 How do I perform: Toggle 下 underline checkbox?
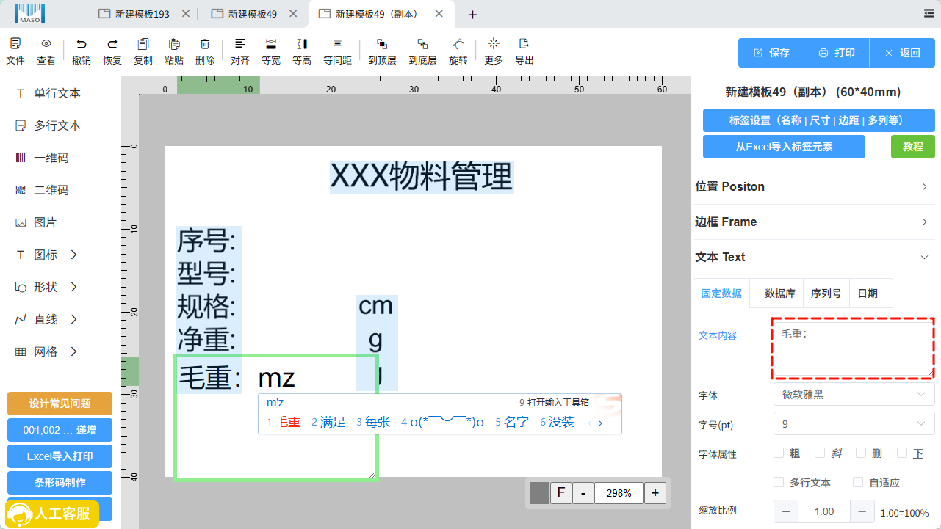(902, 453)
